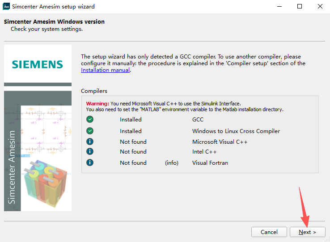Select the Microsoft Visual C++ compiler label
The height and width of the screenshot is (242, 330).
pyautogui.click(x=220, y=142)
